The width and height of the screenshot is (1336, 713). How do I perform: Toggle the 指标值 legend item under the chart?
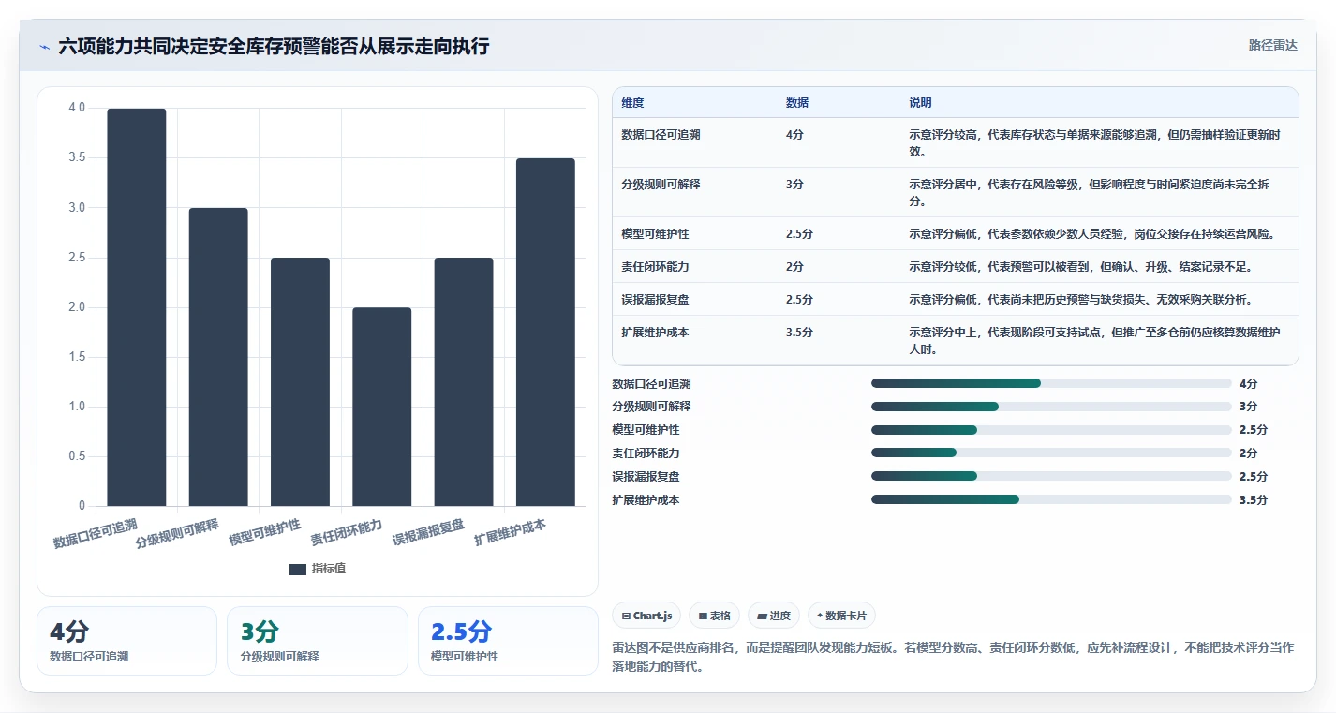coord(318,569)
